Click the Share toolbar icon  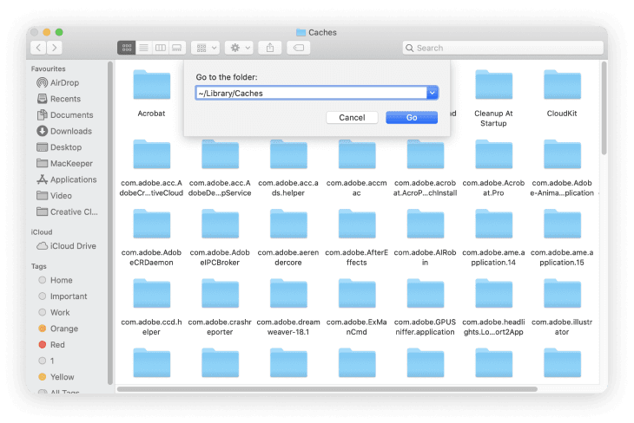(x=270, y=48)
